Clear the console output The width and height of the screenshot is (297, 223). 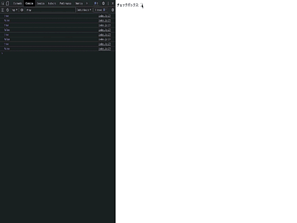[8, 10]
